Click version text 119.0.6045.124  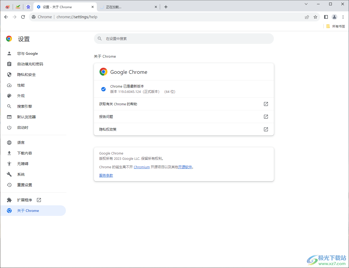click(x=129, y=92)
